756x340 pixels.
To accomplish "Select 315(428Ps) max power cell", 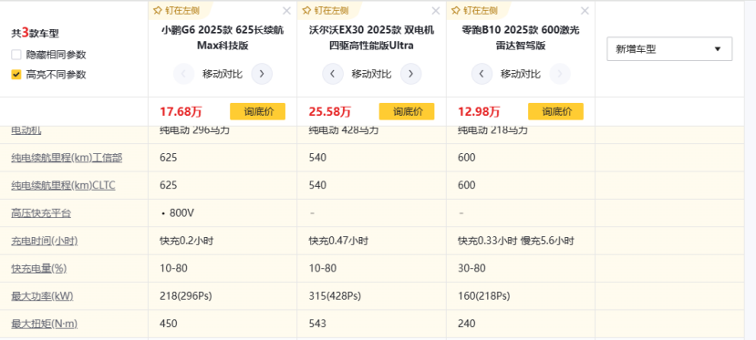I will point(335,295).
